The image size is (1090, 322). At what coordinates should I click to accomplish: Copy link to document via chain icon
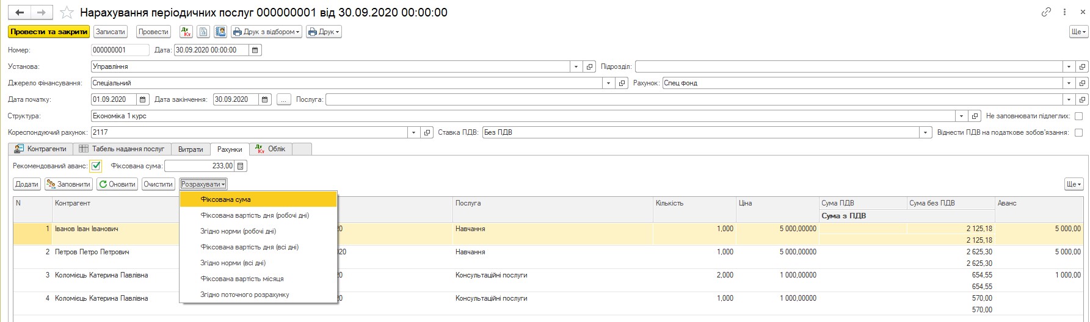[1046, 12]
